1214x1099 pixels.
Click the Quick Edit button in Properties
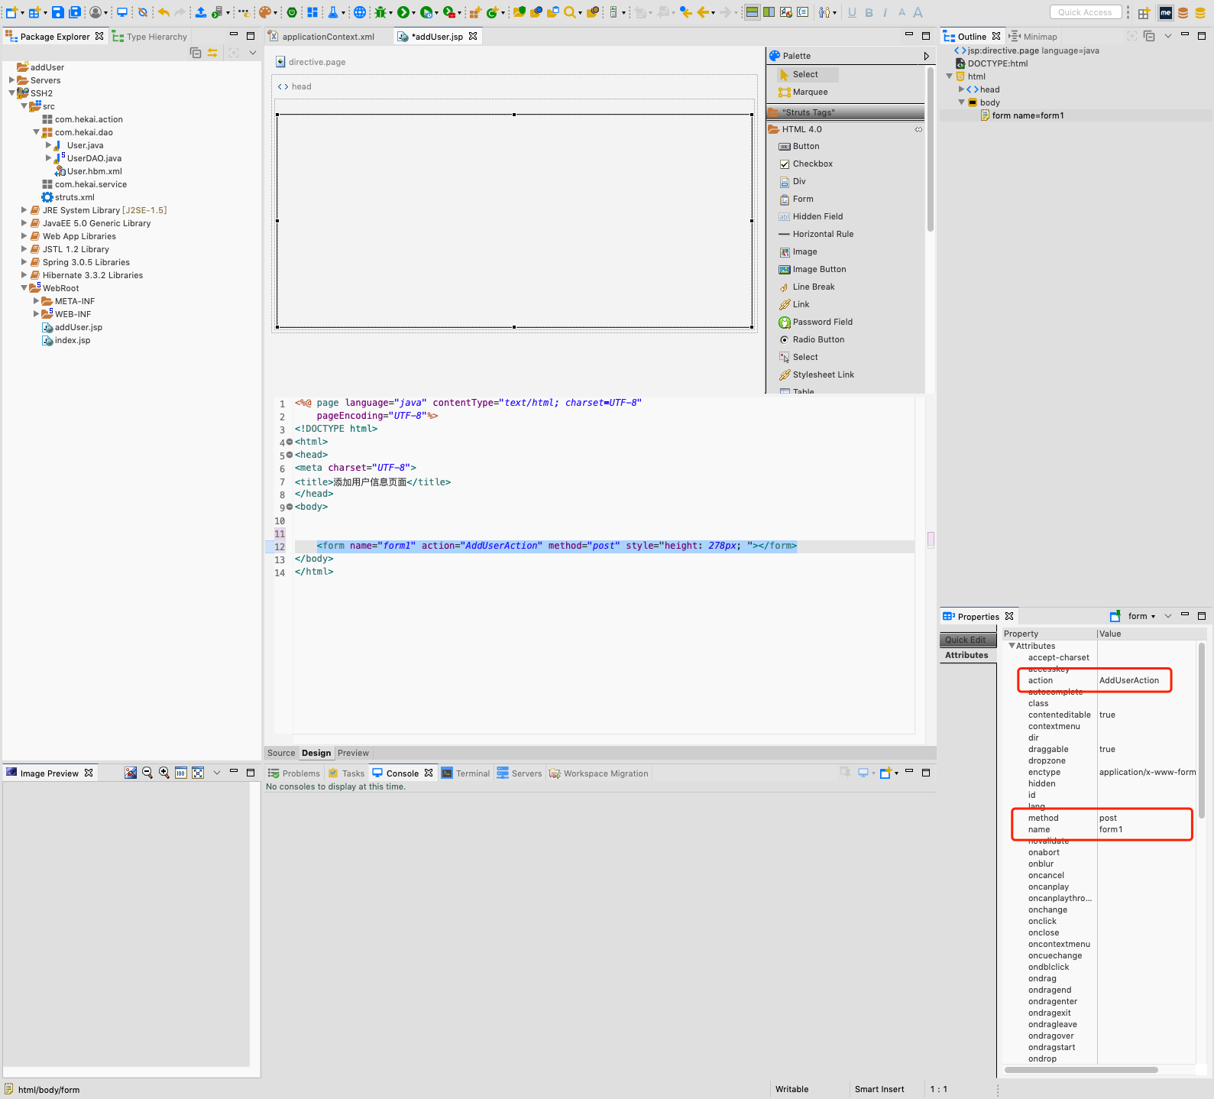[x=966, y=640]
